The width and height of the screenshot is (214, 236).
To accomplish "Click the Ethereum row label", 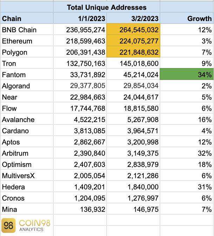I will pos(17,41).
